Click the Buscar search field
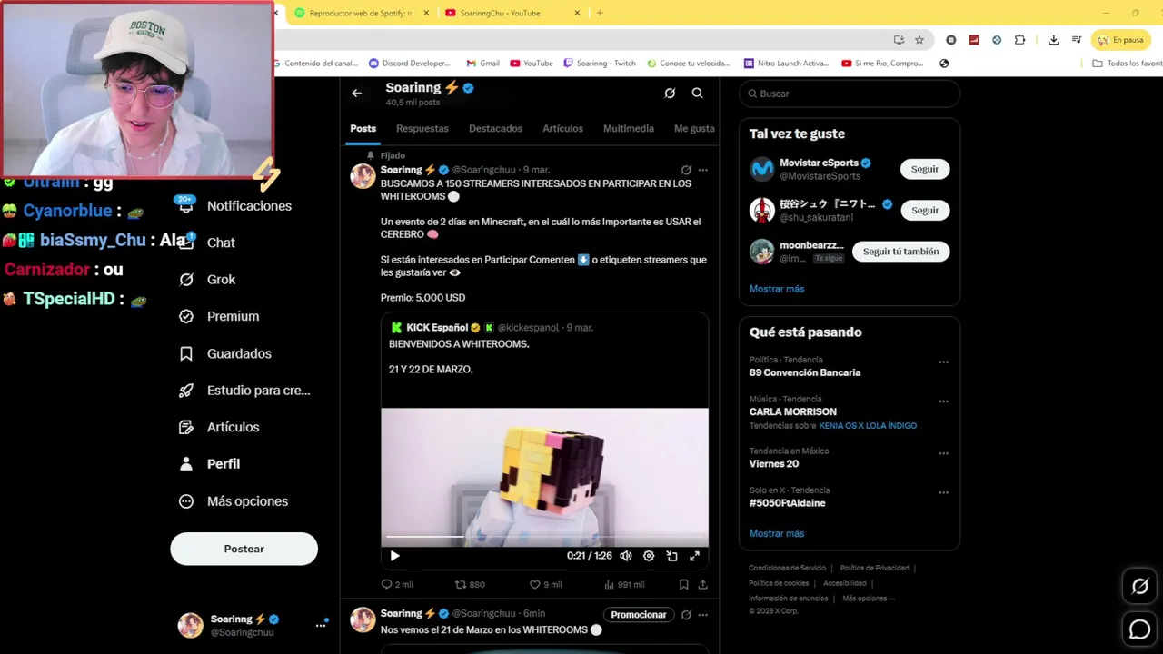 [x=850, y=94]
